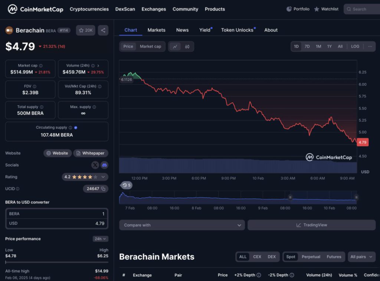Set chart range to 7D
Viewport: 380px width, 281px height.
tap(307, 46)
